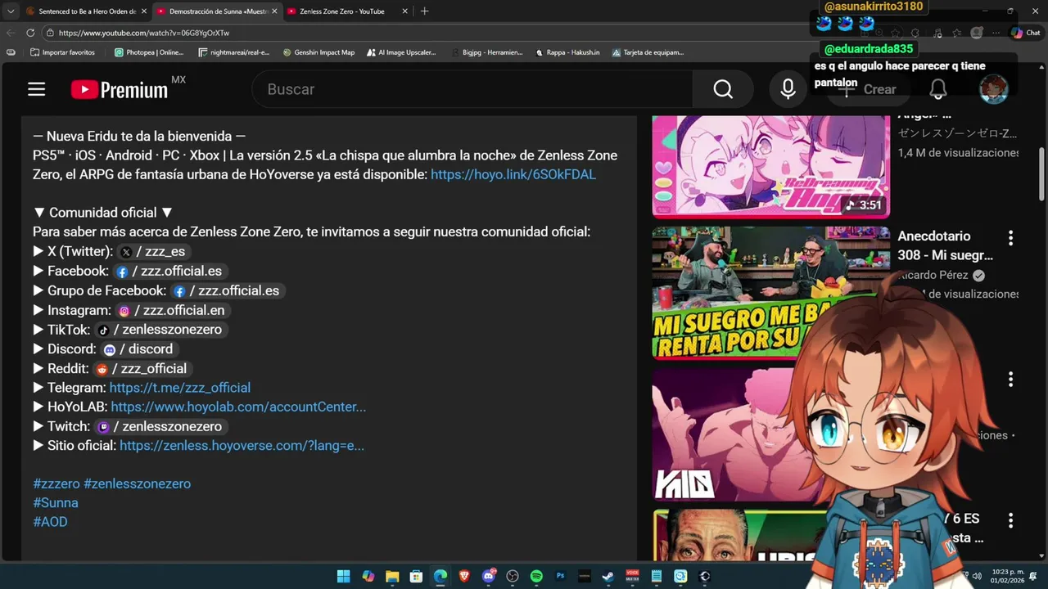Open TikTok zenlesszonezero link

pyautogui.click(x=160, y=330)
